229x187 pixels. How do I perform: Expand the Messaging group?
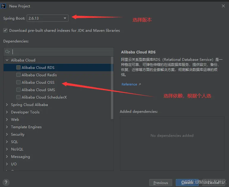tap(7, 156)
